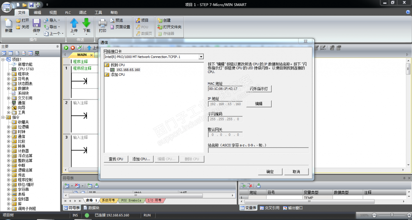
Task: Open the 输出窗口 bottom panel tab
Action: tap(293, 208)
